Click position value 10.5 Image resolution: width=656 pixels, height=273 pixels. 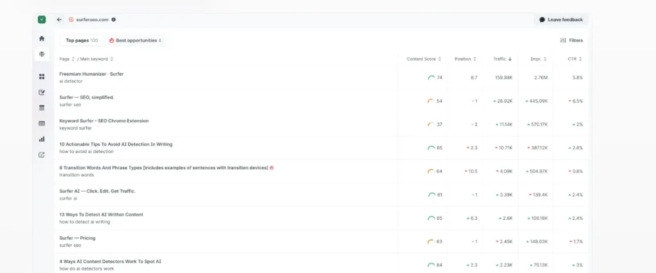click(x=473, y=171)
